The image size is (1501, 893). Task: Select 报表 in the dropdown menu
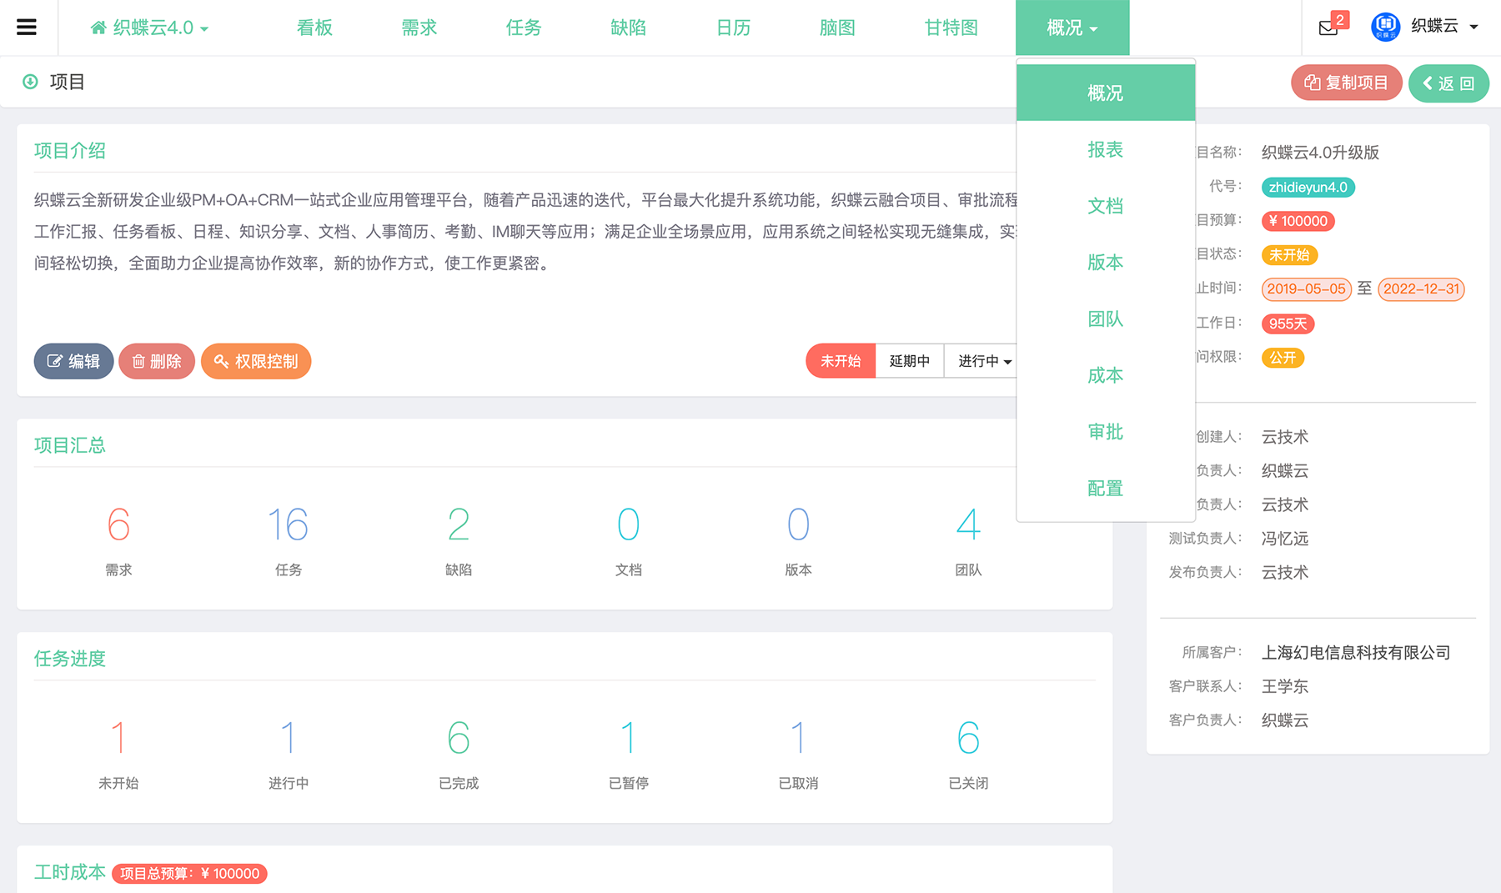pos(1106,149)
